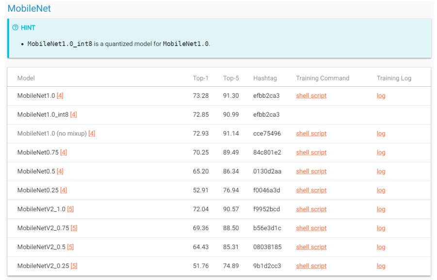437x280 pixels.
Task: Click citation [5] next to MobileNetV2_1.0
Action: (70, 209)
